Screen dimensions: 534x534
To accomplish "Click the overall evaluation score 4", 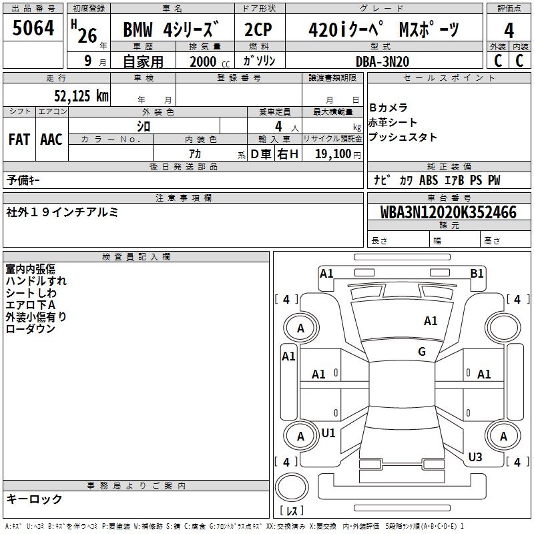I will [x=509, y=31].
